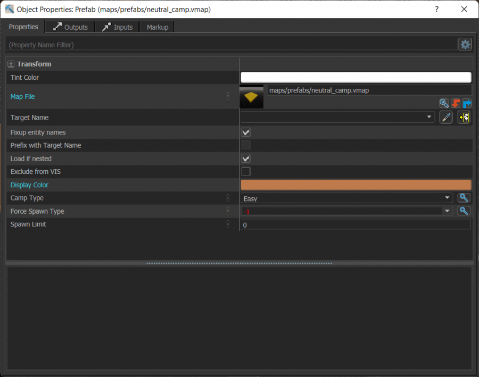Click the magnifier icon beside Camp Type
This screenshot has width=479, height=377.
(464, 197)
